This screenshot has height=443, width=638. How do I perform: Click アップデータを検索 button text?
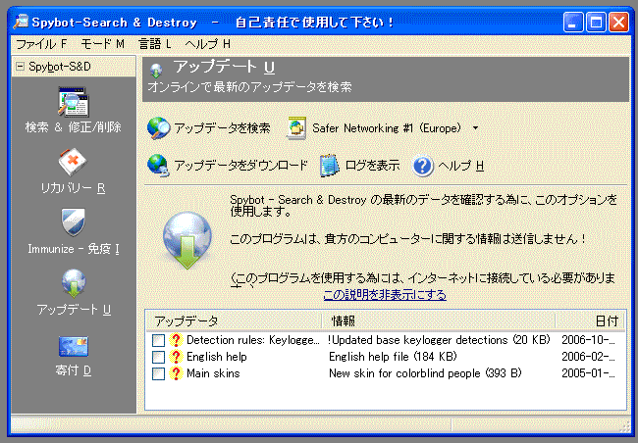coord(222,128)
